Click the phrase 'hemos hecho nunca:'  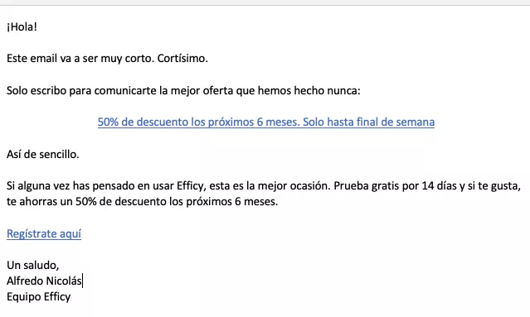309,90
